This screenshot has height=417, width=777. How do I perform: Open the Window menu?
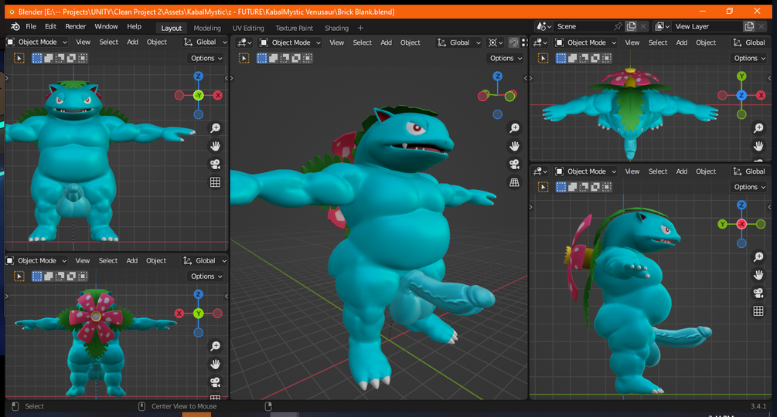(x=106, y=27)
